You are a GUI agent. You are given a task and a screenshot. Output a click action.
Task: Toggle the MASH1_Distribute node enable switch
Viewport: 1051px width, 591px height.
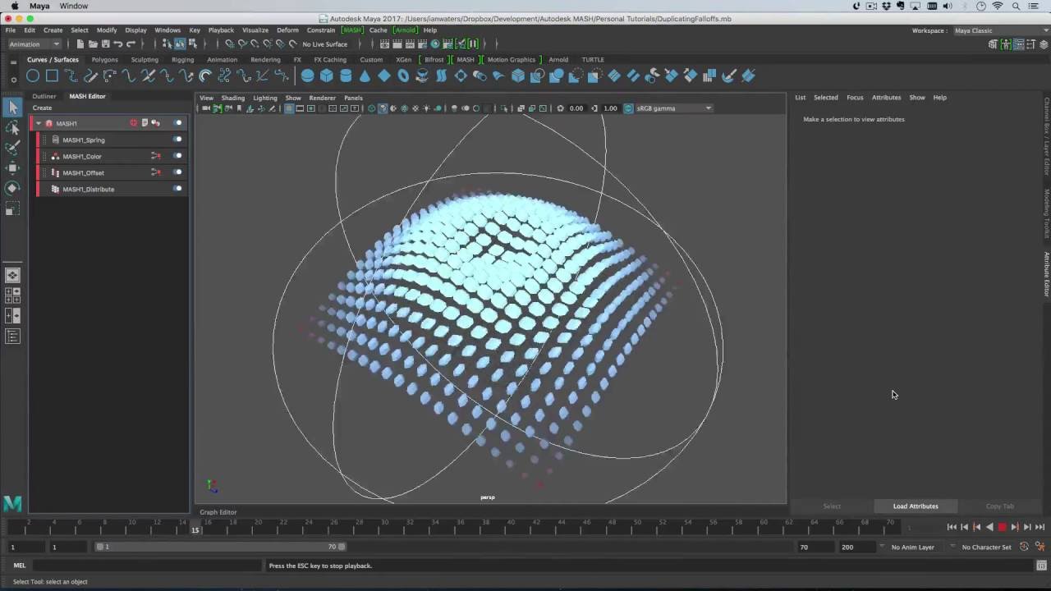coord(177,189)
